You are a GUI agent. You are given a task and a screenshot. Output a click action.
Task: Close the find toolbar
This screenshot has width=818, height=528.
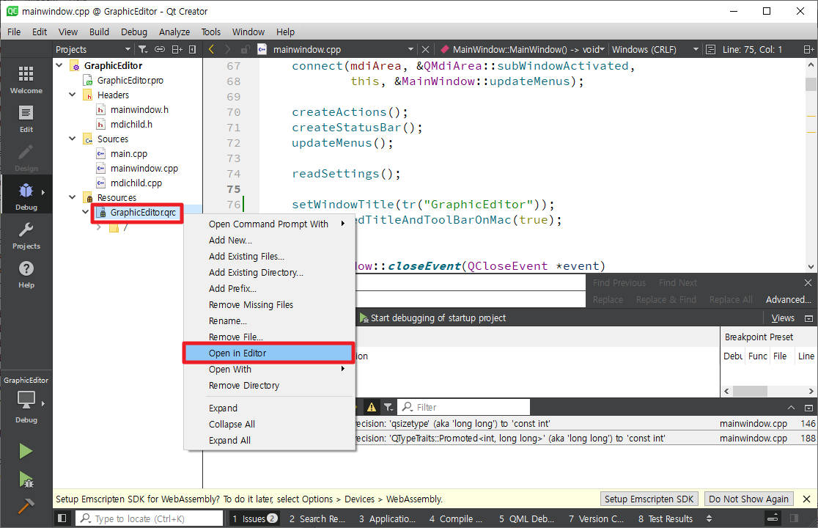[808, 283]
